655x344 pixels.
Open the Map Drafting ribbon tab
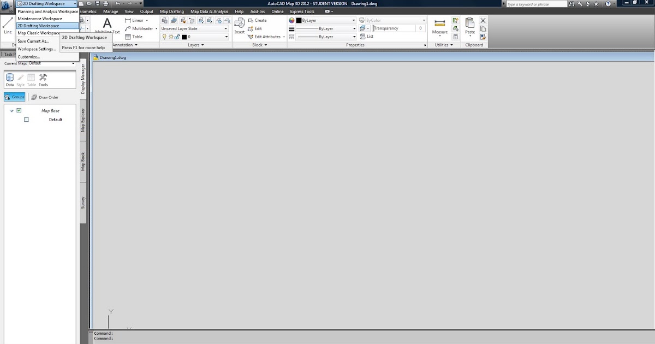pyautogui.click(x=172, y=11)
